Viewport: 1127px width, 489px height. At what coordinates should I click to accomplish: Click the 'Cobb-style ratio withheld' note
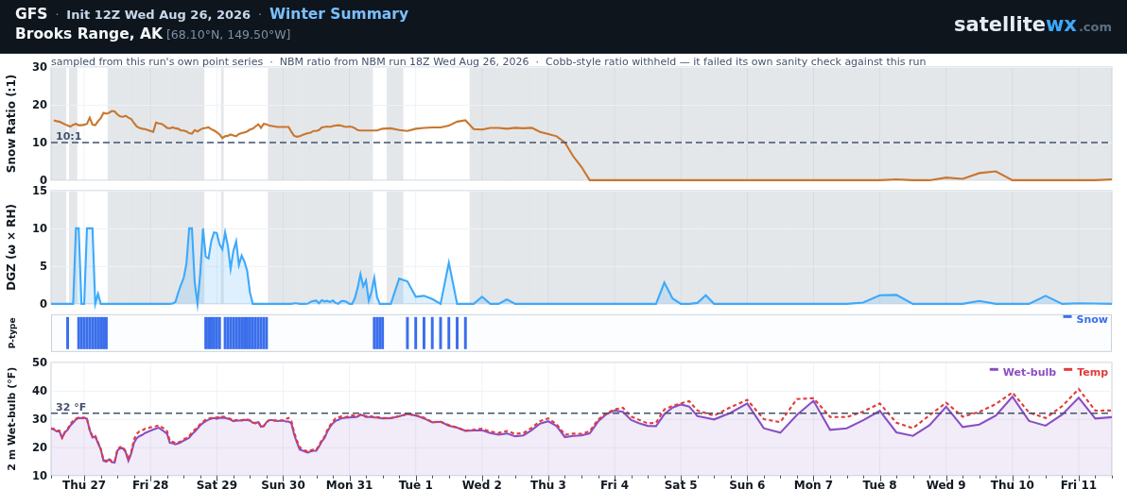click(736, 61)
